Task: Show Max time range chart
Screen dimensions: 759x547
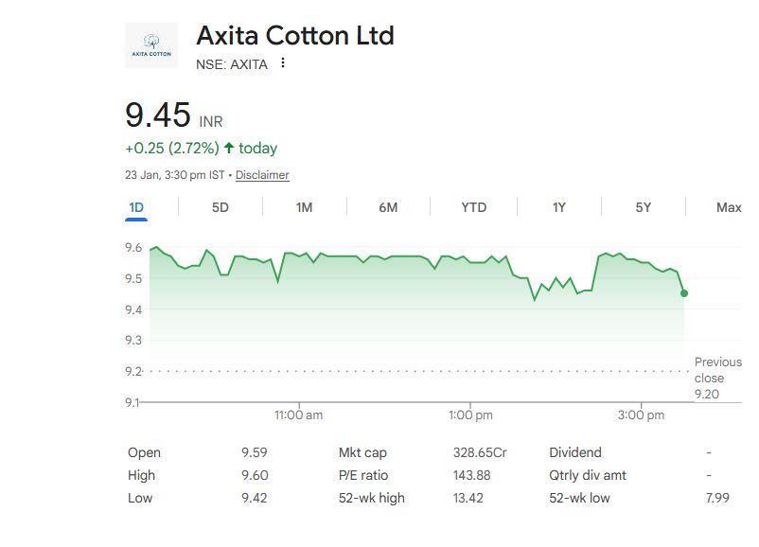Action: [729, 207]
